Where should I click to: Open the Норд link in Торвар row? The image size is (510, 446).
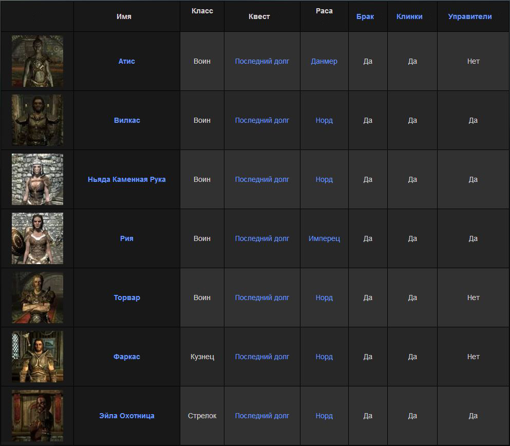[x=324, y=298]
